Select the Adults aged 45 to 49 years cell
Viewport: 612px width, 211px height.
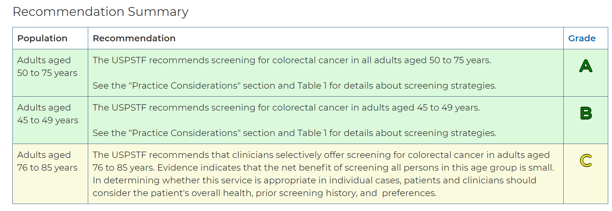pyautogui.click(x=48, y=114)
